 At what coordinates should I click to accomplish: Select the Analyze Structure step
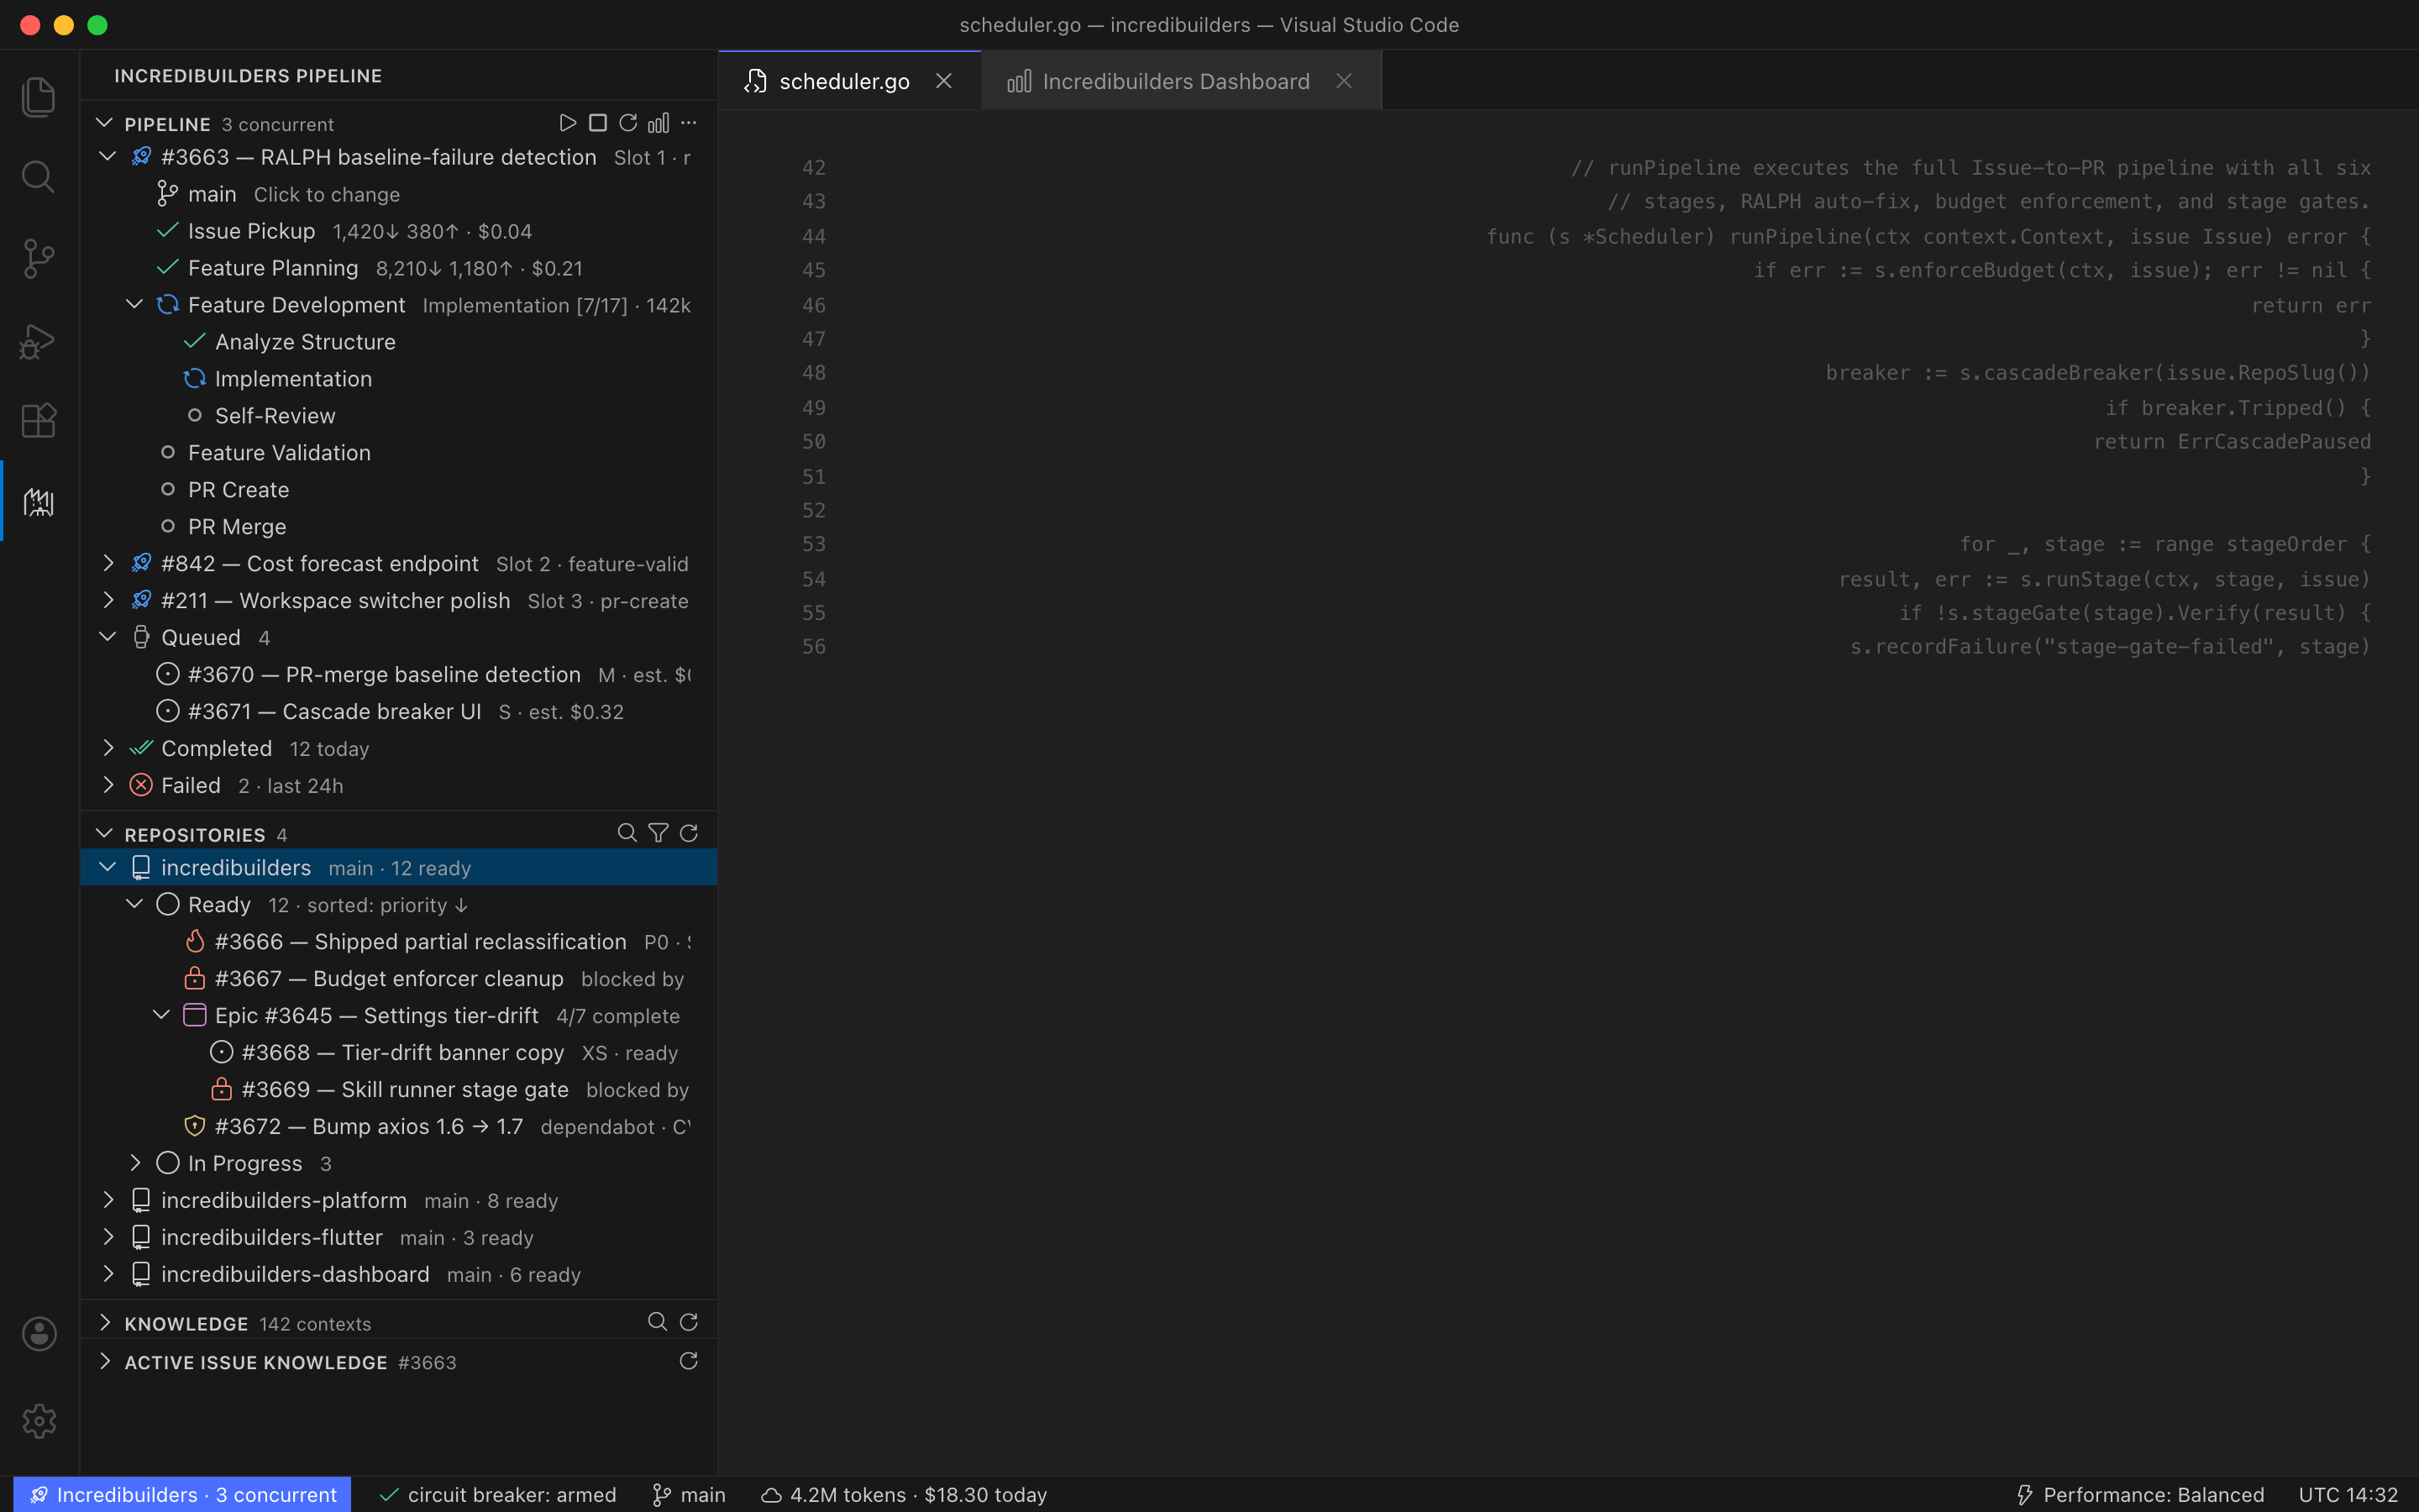[x=399, y=342]
